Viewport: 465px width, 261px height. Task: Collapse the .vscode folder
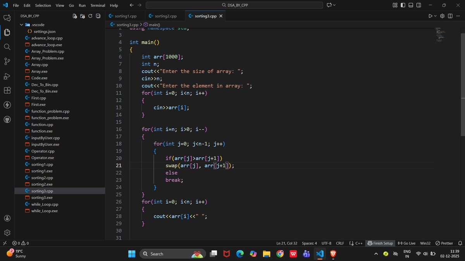[22, 24]
